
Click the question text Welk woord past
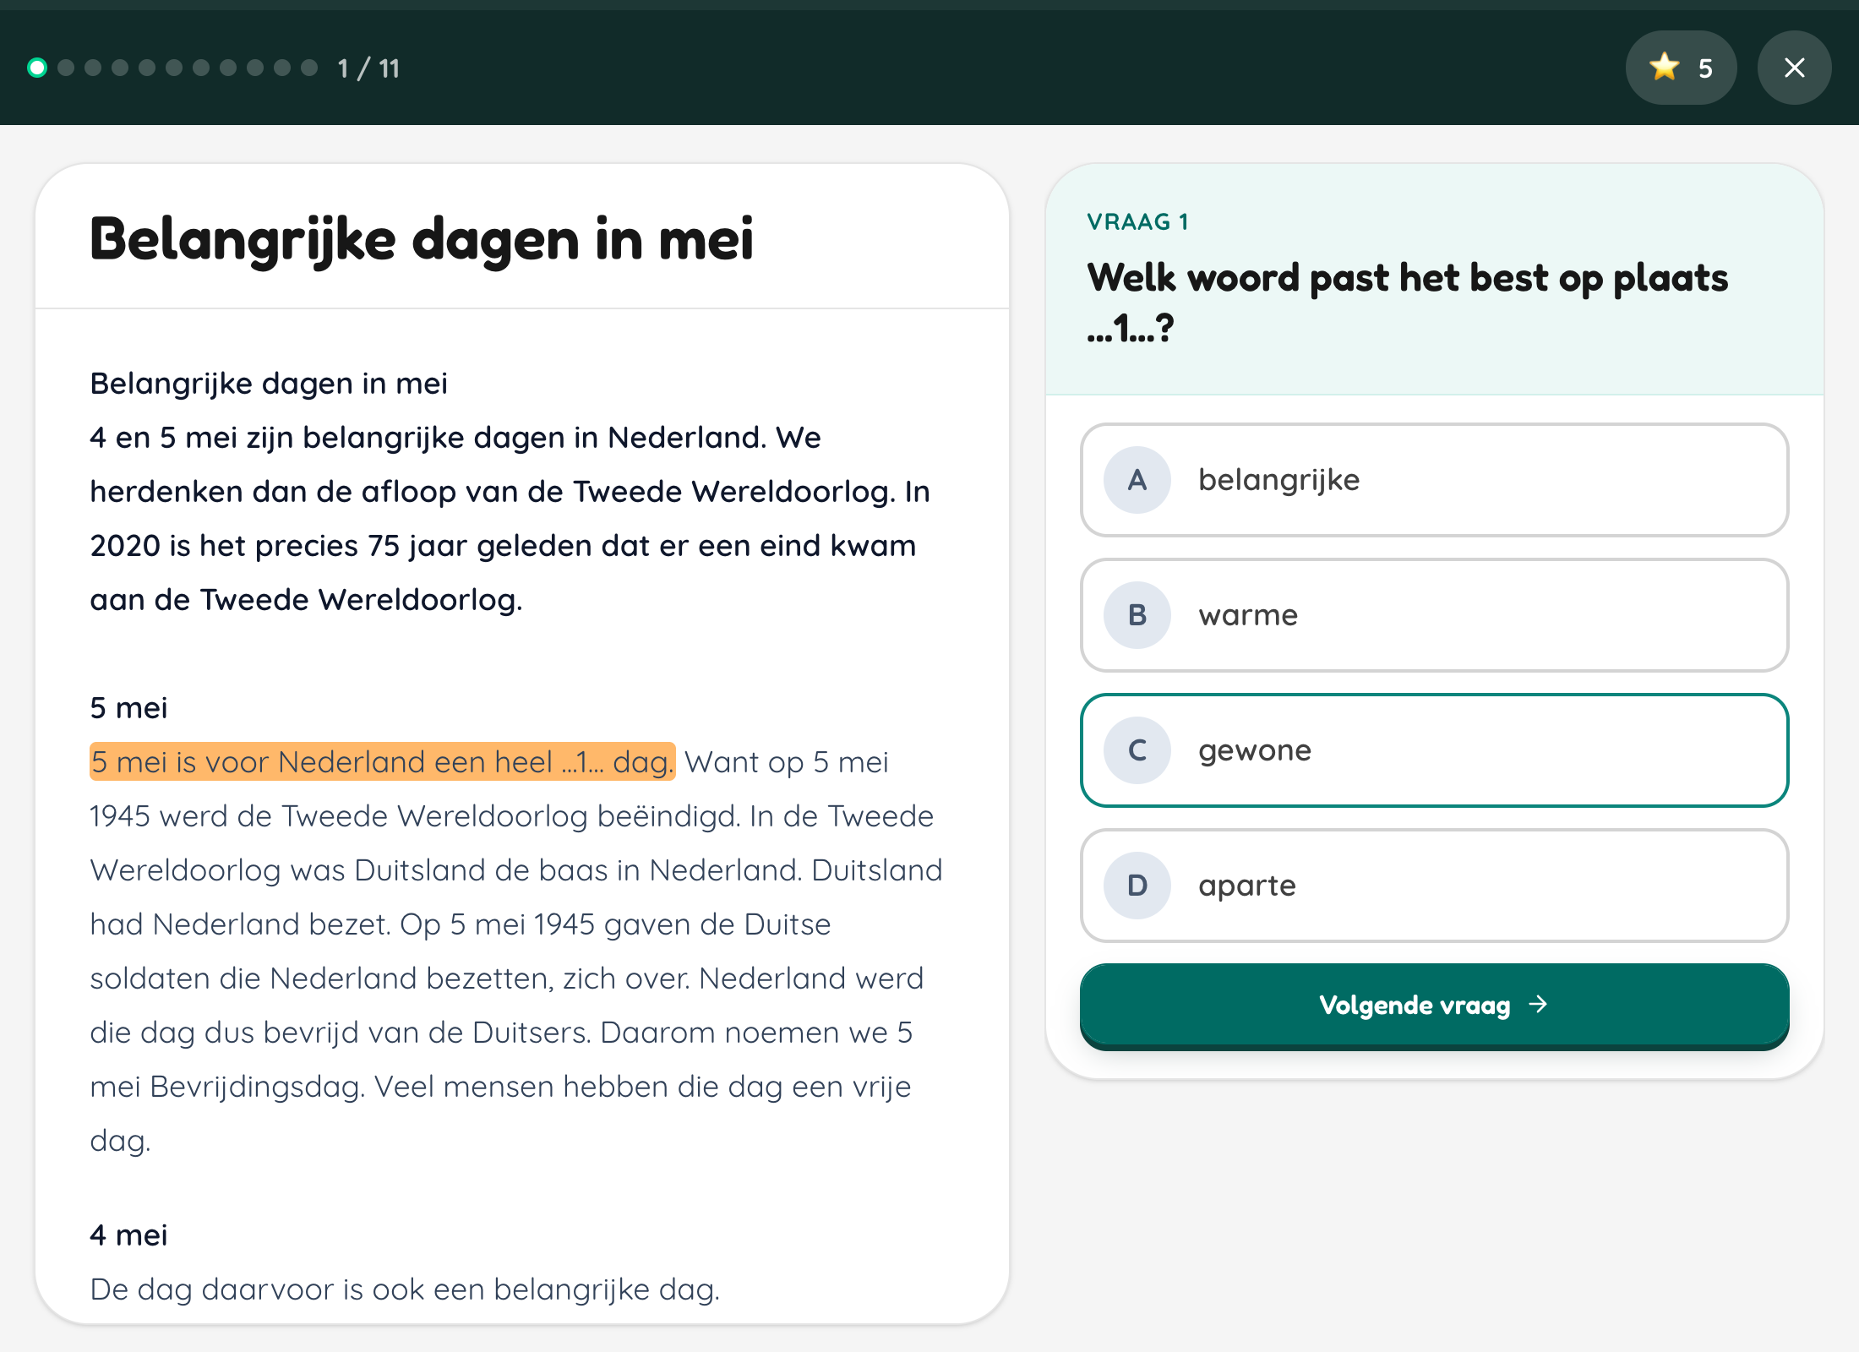(1407, 303)
